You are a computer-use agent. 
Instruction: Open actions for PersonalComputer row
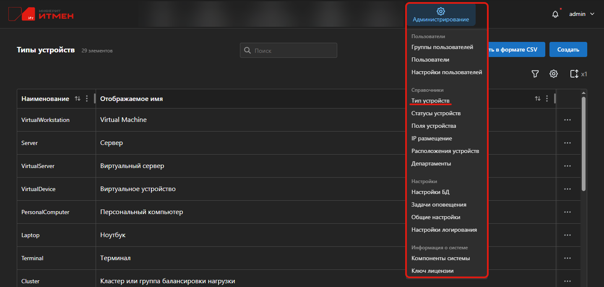pos(568,212)
